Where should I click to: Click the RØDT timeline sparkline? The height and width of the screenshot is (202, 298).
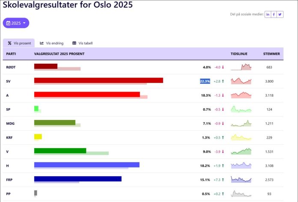click(x=241, y=67)
